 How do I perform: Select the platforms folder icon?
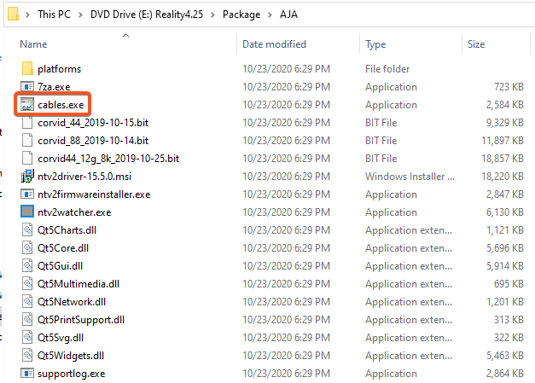(26, 68)
